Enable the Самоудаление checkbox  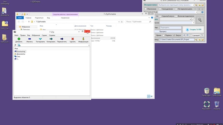pos(160,9)
